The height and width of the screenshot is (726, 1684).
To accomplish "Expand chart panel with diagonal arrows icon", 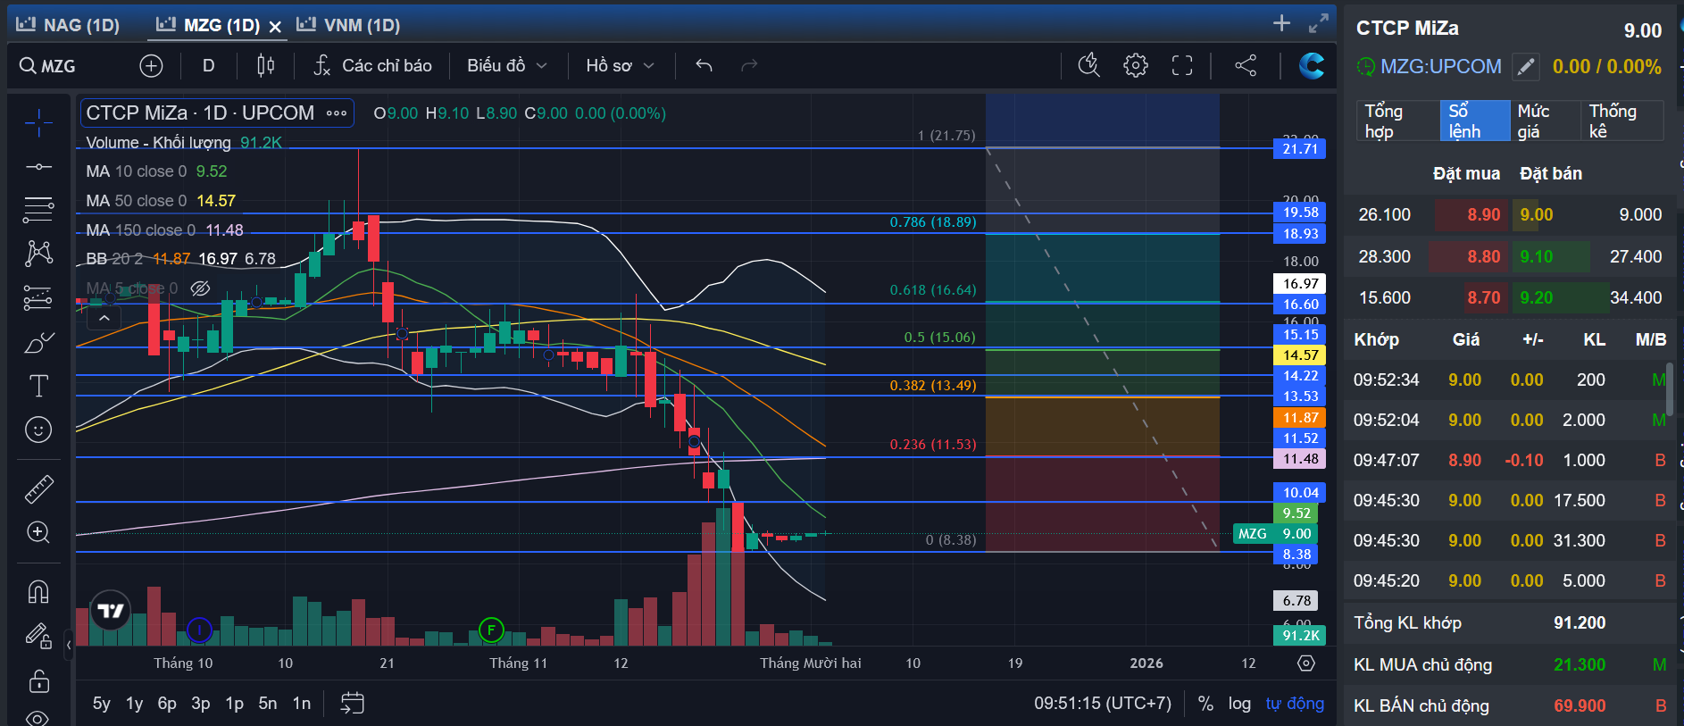I will pos(1318,23).
